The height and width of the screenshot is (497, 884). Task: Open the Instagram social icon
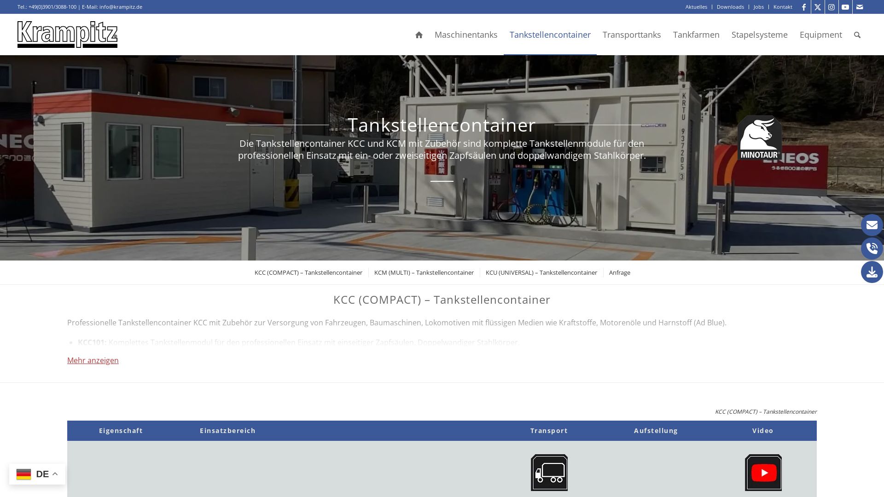832,7
